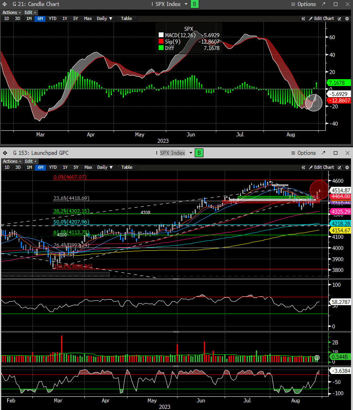The image size is (353, 410).
Task: Open Options menu in Launchpad GPC panel
Action: tap(303, 153)
